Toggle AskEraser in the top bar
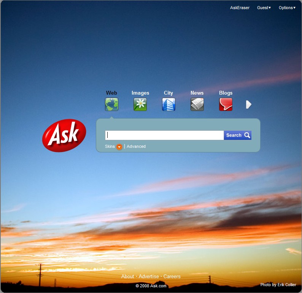The image size is (302, 293). point(240,8)
